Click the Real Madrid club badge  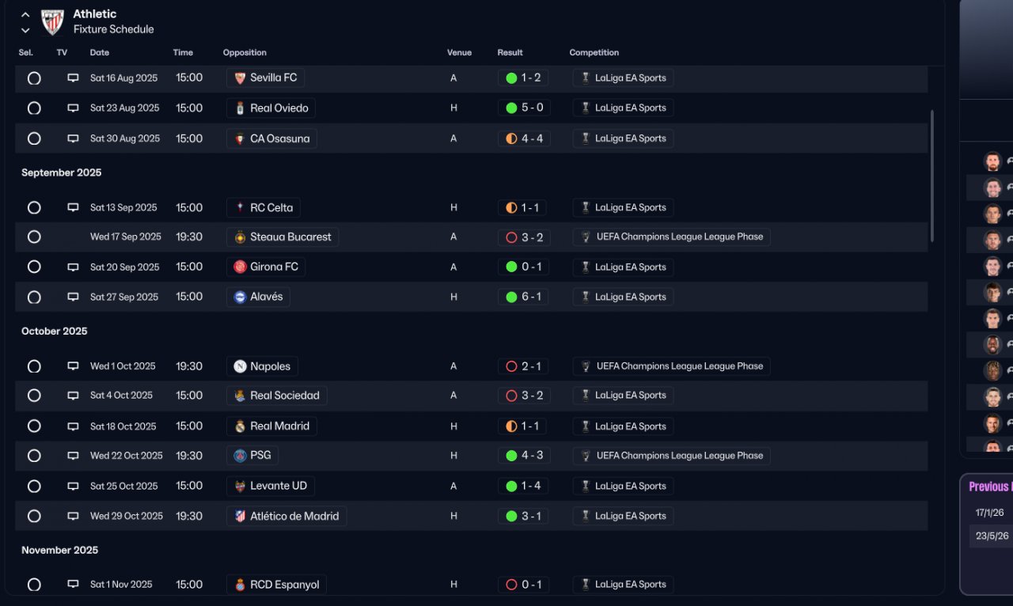(240, 426)
